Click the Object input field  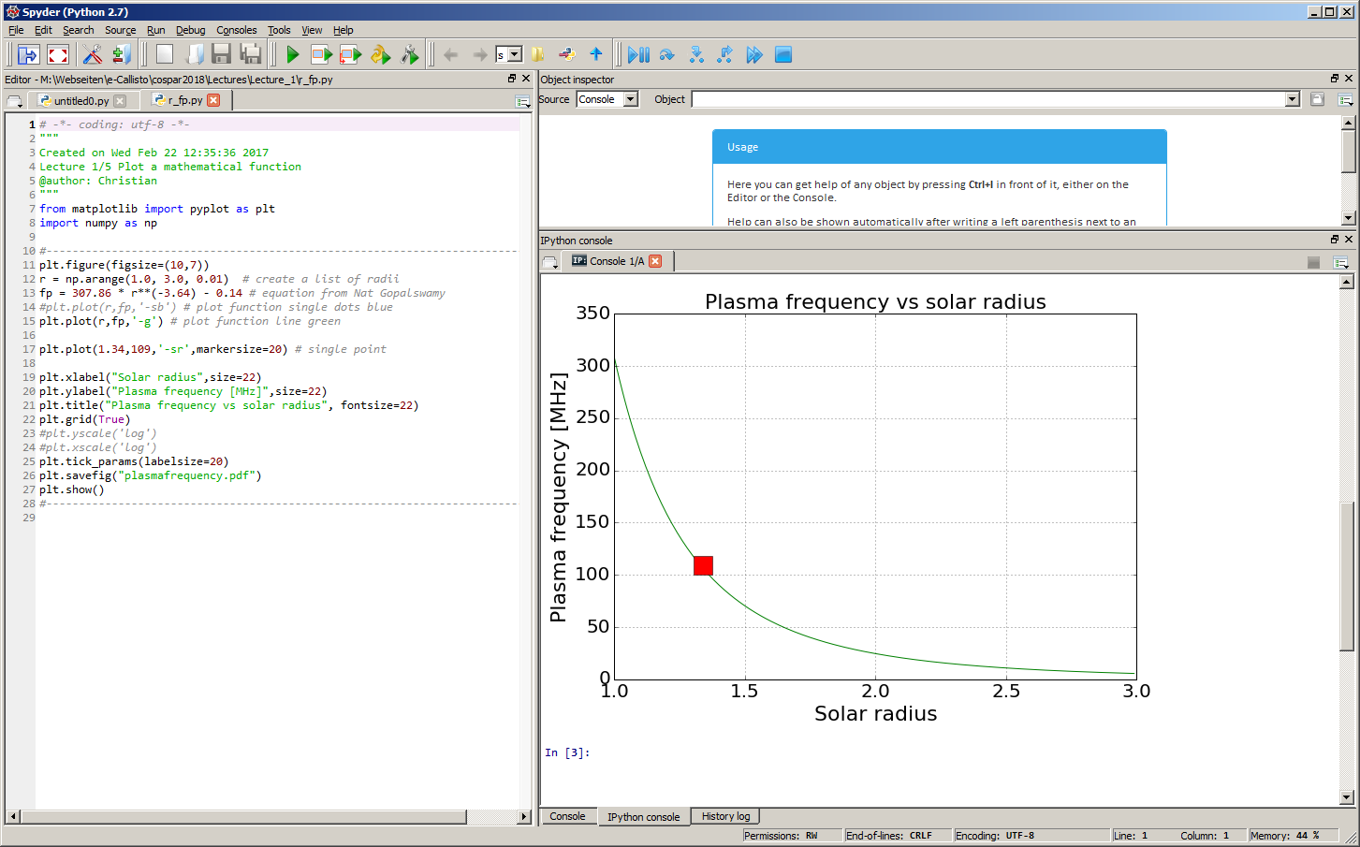(x=989, y=99)
